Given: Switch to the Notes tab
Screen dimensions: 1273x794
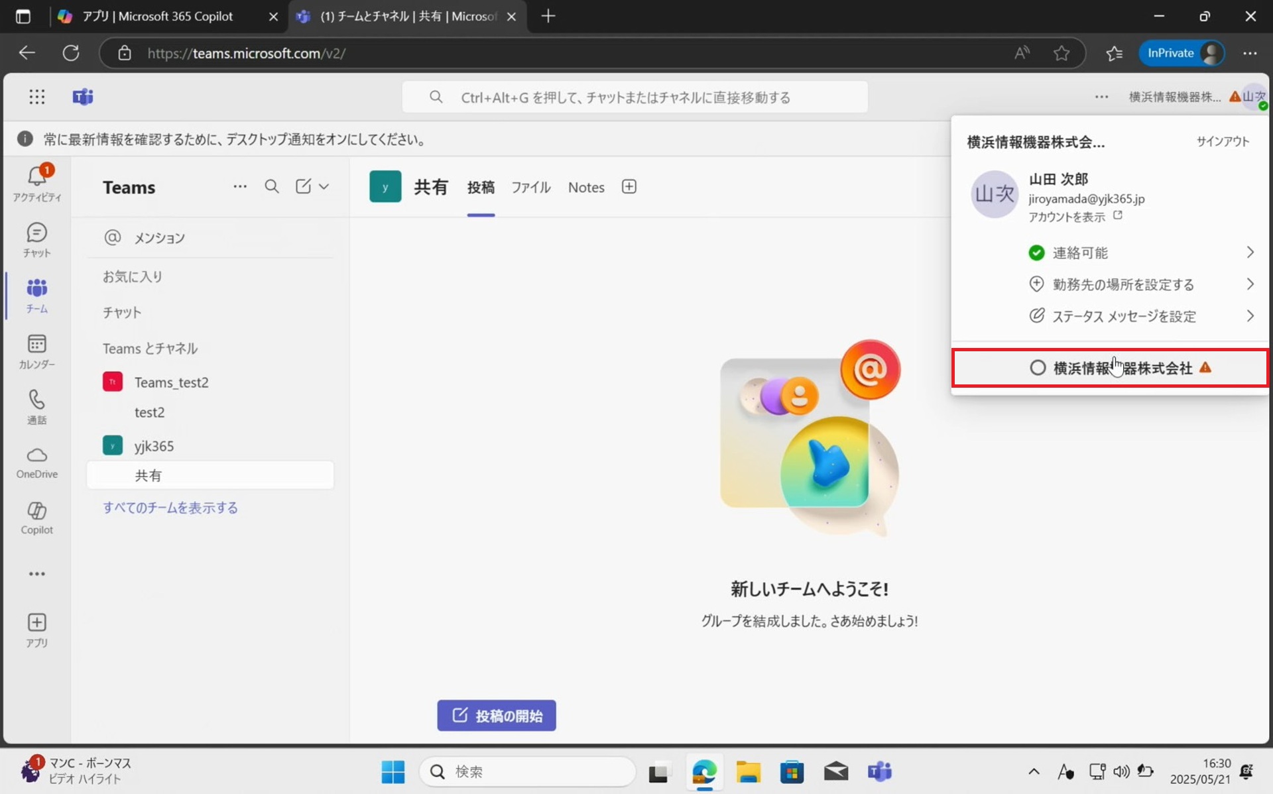Looking at the screenshot, I should point(586,188).
